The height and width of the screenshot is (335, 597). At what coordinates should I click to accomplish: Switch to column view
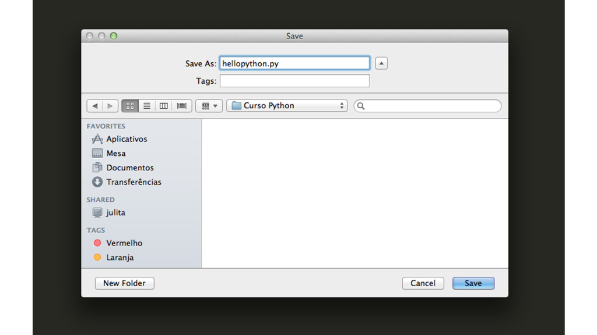(163, 106)
